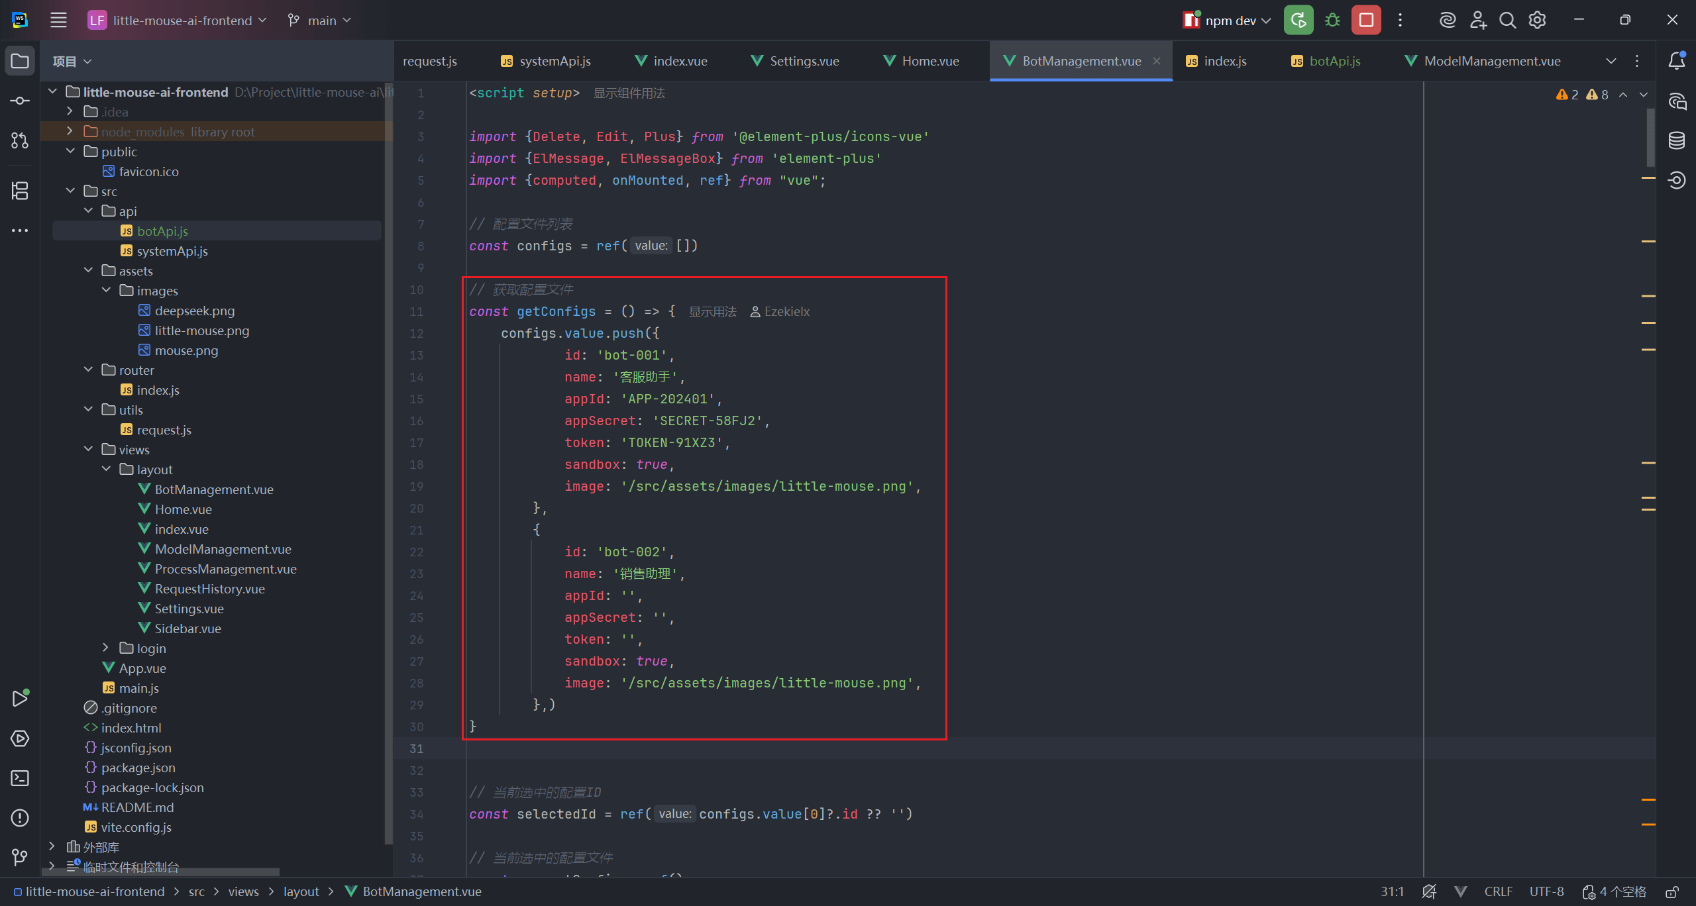Click the editor vertical scrollbar thumb

click(x=1650, y=138)
